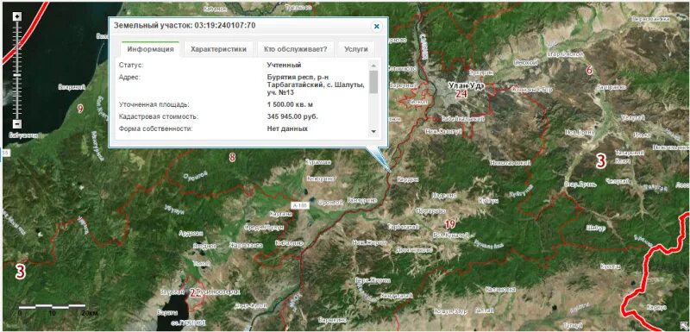Click the popup scrollbar thumb
This screenshot has height=332, width=690.
click(373, 82)
